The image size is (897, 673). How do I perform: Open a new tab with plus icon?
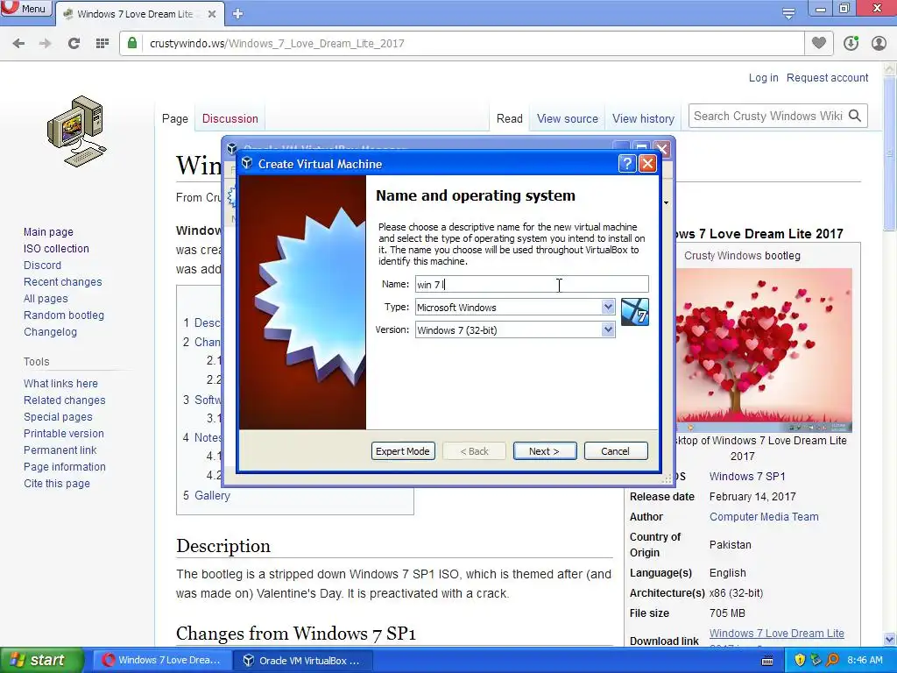coord(238,14)
